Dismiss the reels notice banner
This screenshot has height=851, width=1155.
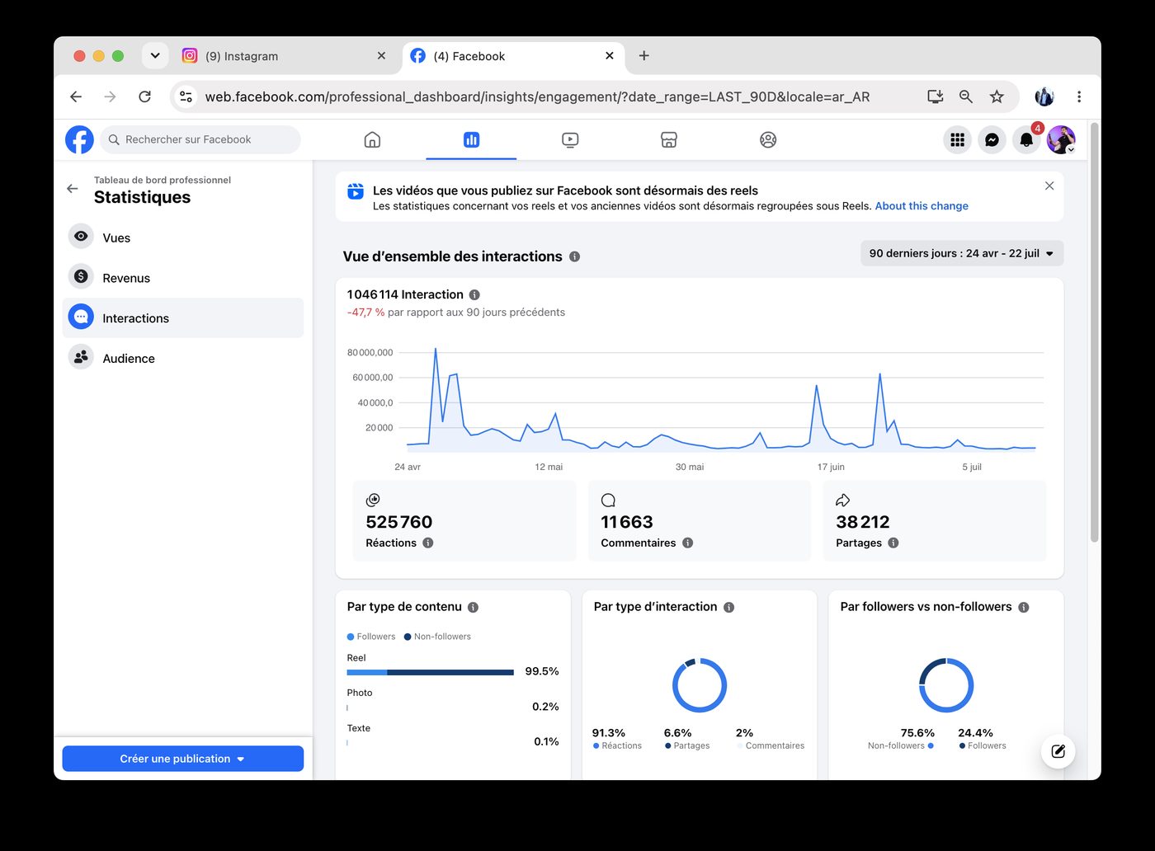(x=1049, y=186)
